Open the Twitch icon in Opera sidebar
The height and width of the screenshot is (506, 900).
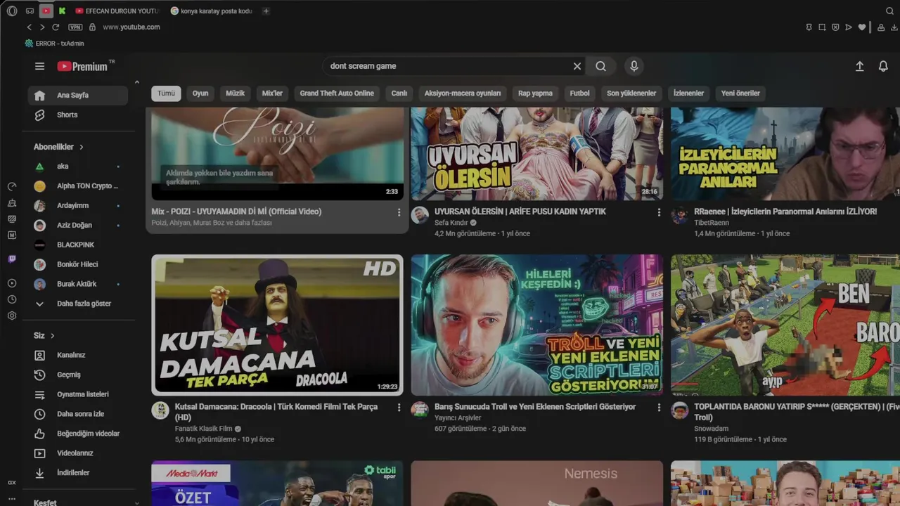point(12,259)
